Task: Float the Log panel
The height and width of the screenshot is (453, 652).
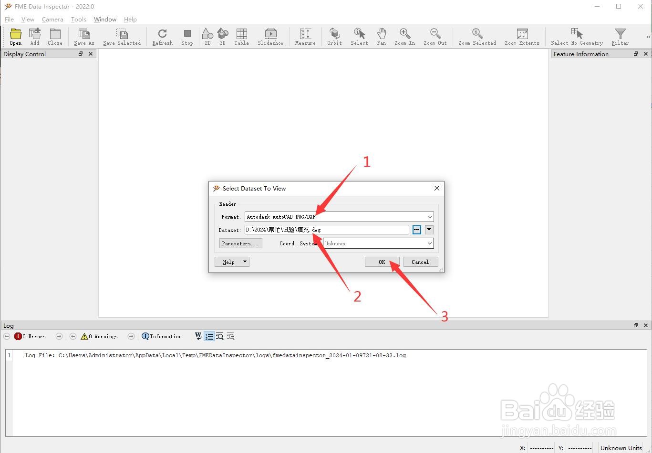Action: pos(636,325)
